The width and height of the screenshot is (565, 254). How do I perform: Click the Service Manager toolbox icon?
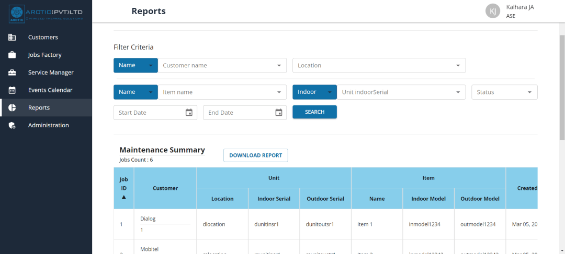point(12,72)
